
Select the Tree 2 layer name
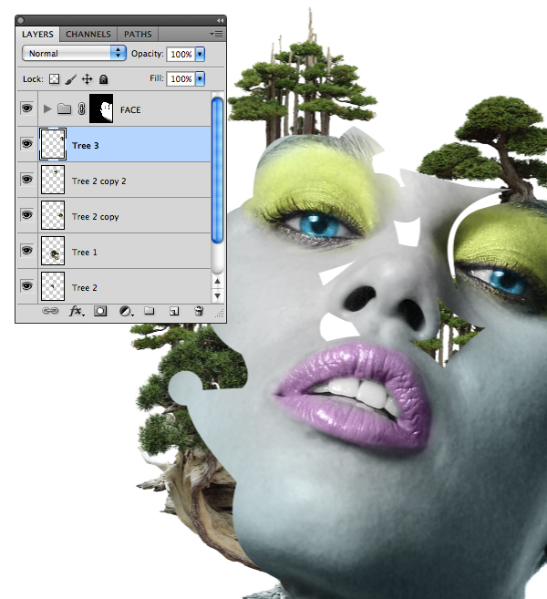[x=85, y=288]
